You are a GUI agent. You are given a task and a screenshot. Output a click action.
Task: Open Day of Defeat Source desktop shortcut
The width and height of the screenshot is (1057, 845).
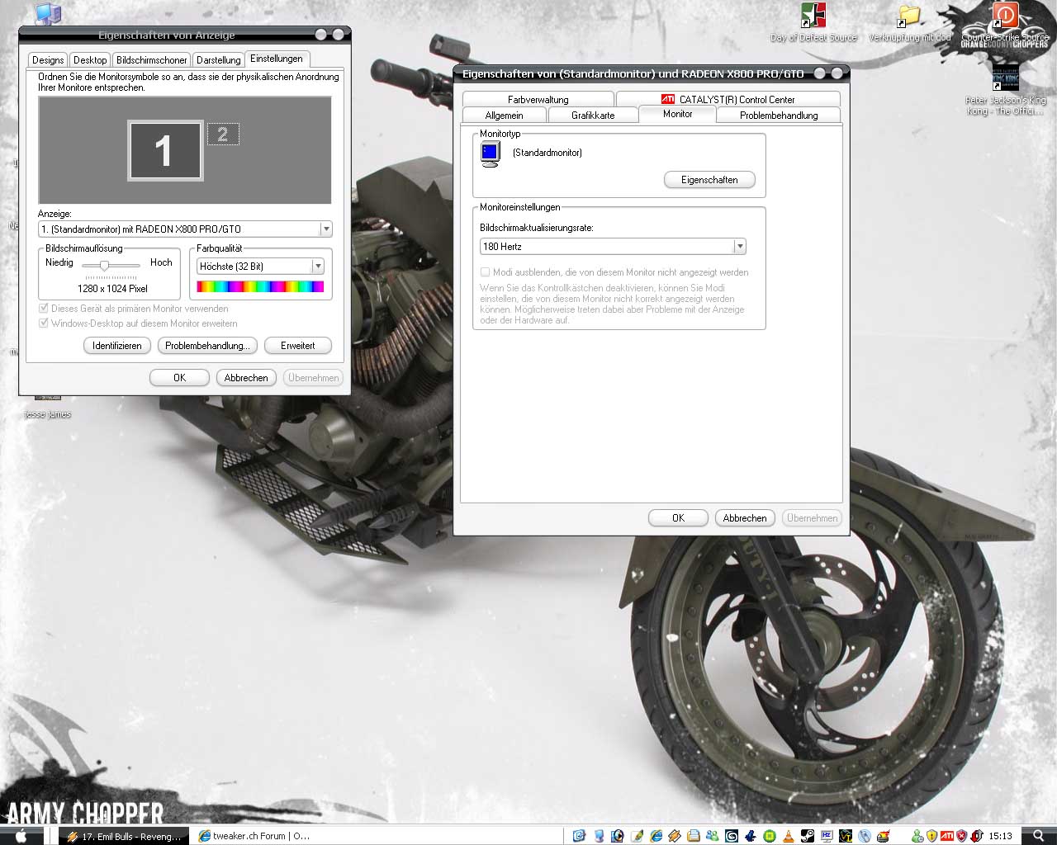pos(813,17)
